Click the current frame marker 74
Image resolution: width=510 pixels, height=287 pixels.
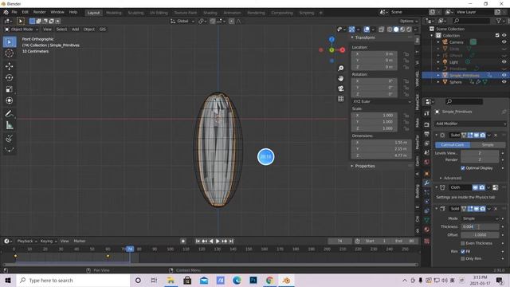click(x=130, y=250)
